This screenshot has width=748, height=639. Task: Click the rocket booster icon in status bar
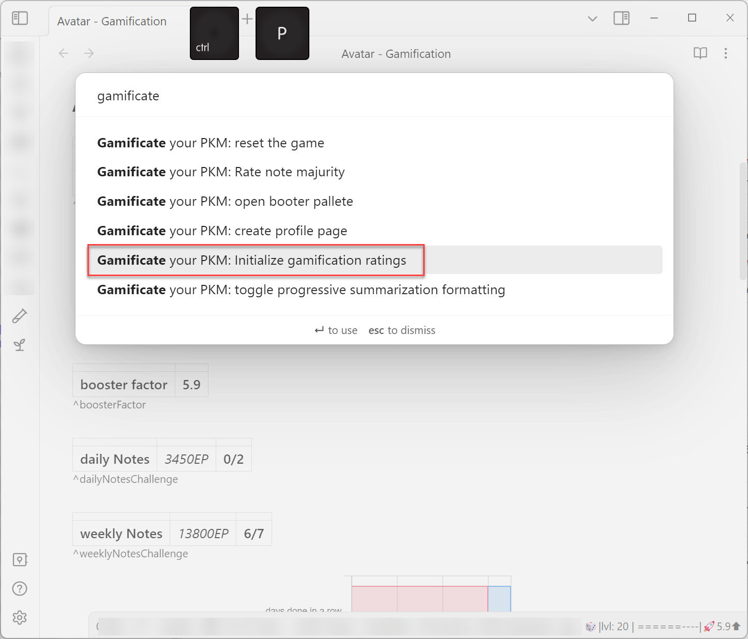[x=709, y=626]
